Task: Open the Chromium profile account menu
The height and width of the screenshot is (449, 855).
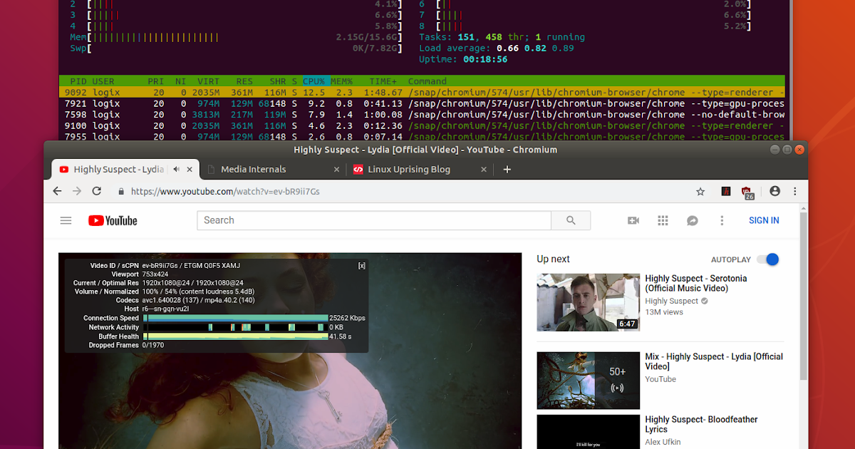Action: tap(774, 191)
